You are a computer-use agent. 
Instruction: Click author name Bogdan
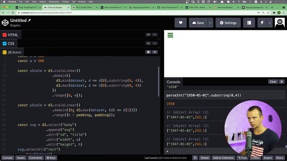[x=15, y=25]
